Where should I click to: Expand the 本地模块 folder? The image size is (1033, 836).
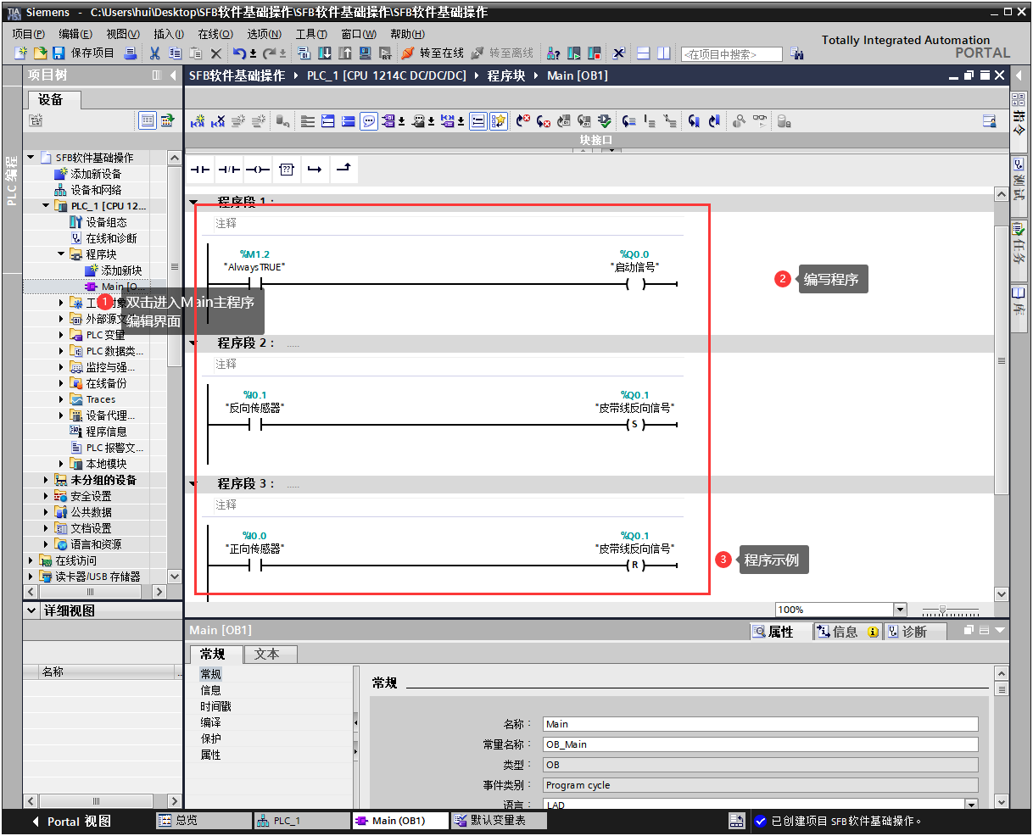(62, 464)
